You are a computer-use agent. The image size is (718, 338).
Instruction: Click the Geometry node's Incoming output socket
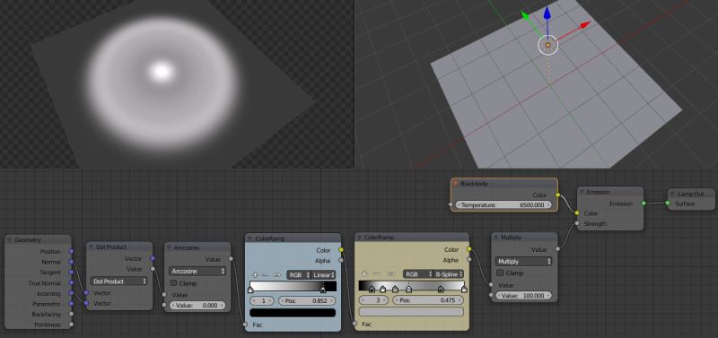point(71,293)
